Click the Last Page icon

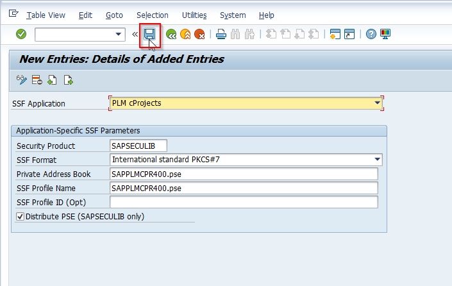click(314, 35)
